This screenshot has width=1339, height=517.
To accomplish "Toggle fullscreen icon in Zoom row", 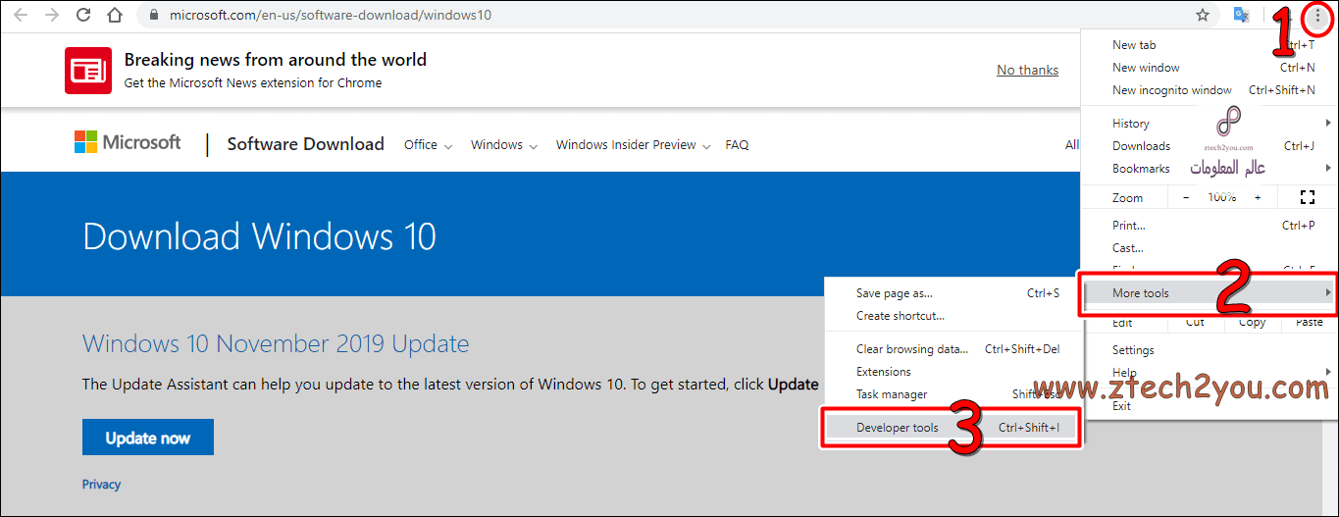I will [x=1307, y=197].
